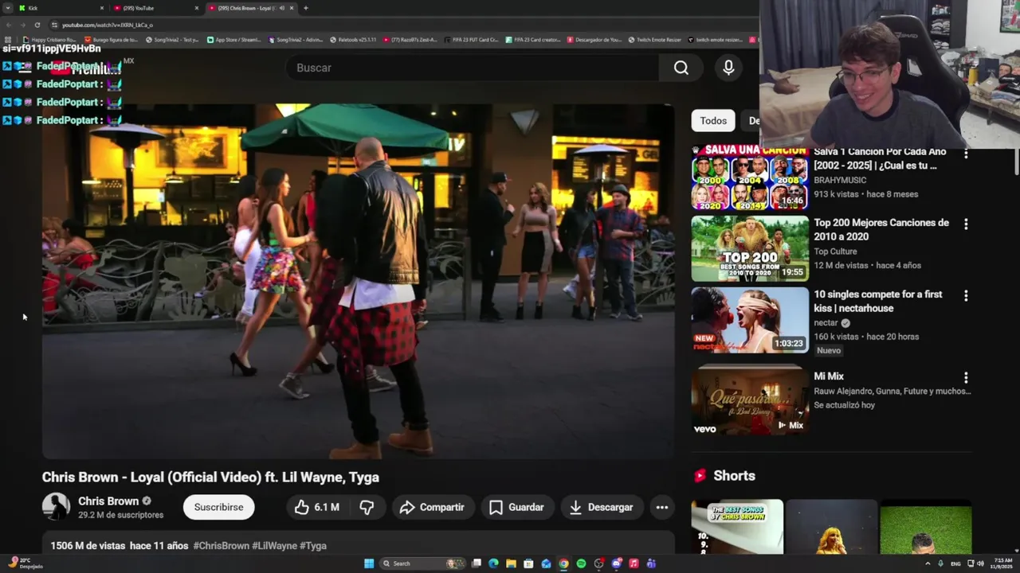Screen dimensions: 1020x573
Task: Share the video via Compartir
Action: [x=433, y=507]
